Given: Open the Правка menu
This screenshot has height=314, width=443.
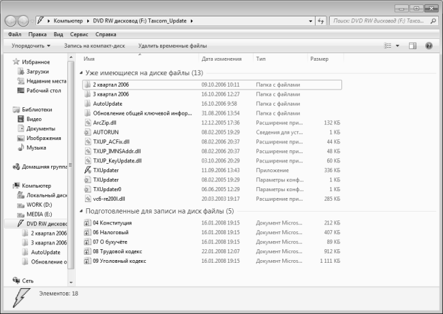Looking at the screenshot, I should point(37,34).
